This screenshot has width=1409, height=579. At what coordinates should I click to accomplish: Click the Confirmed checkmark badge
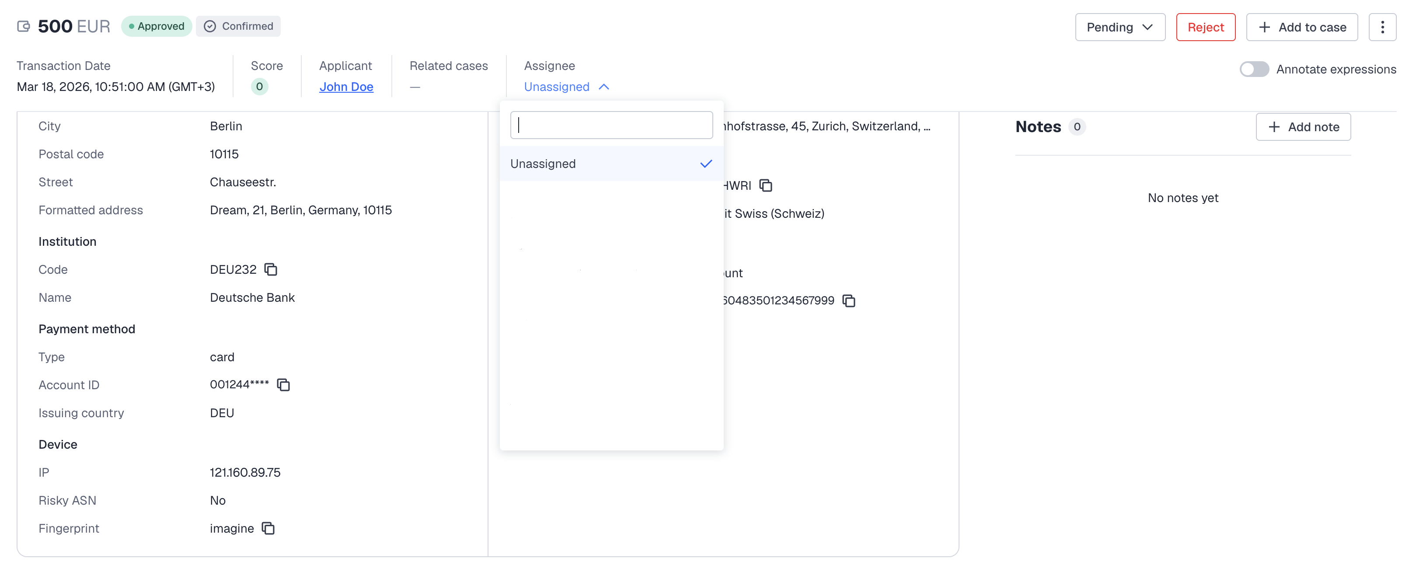[238, 26]
